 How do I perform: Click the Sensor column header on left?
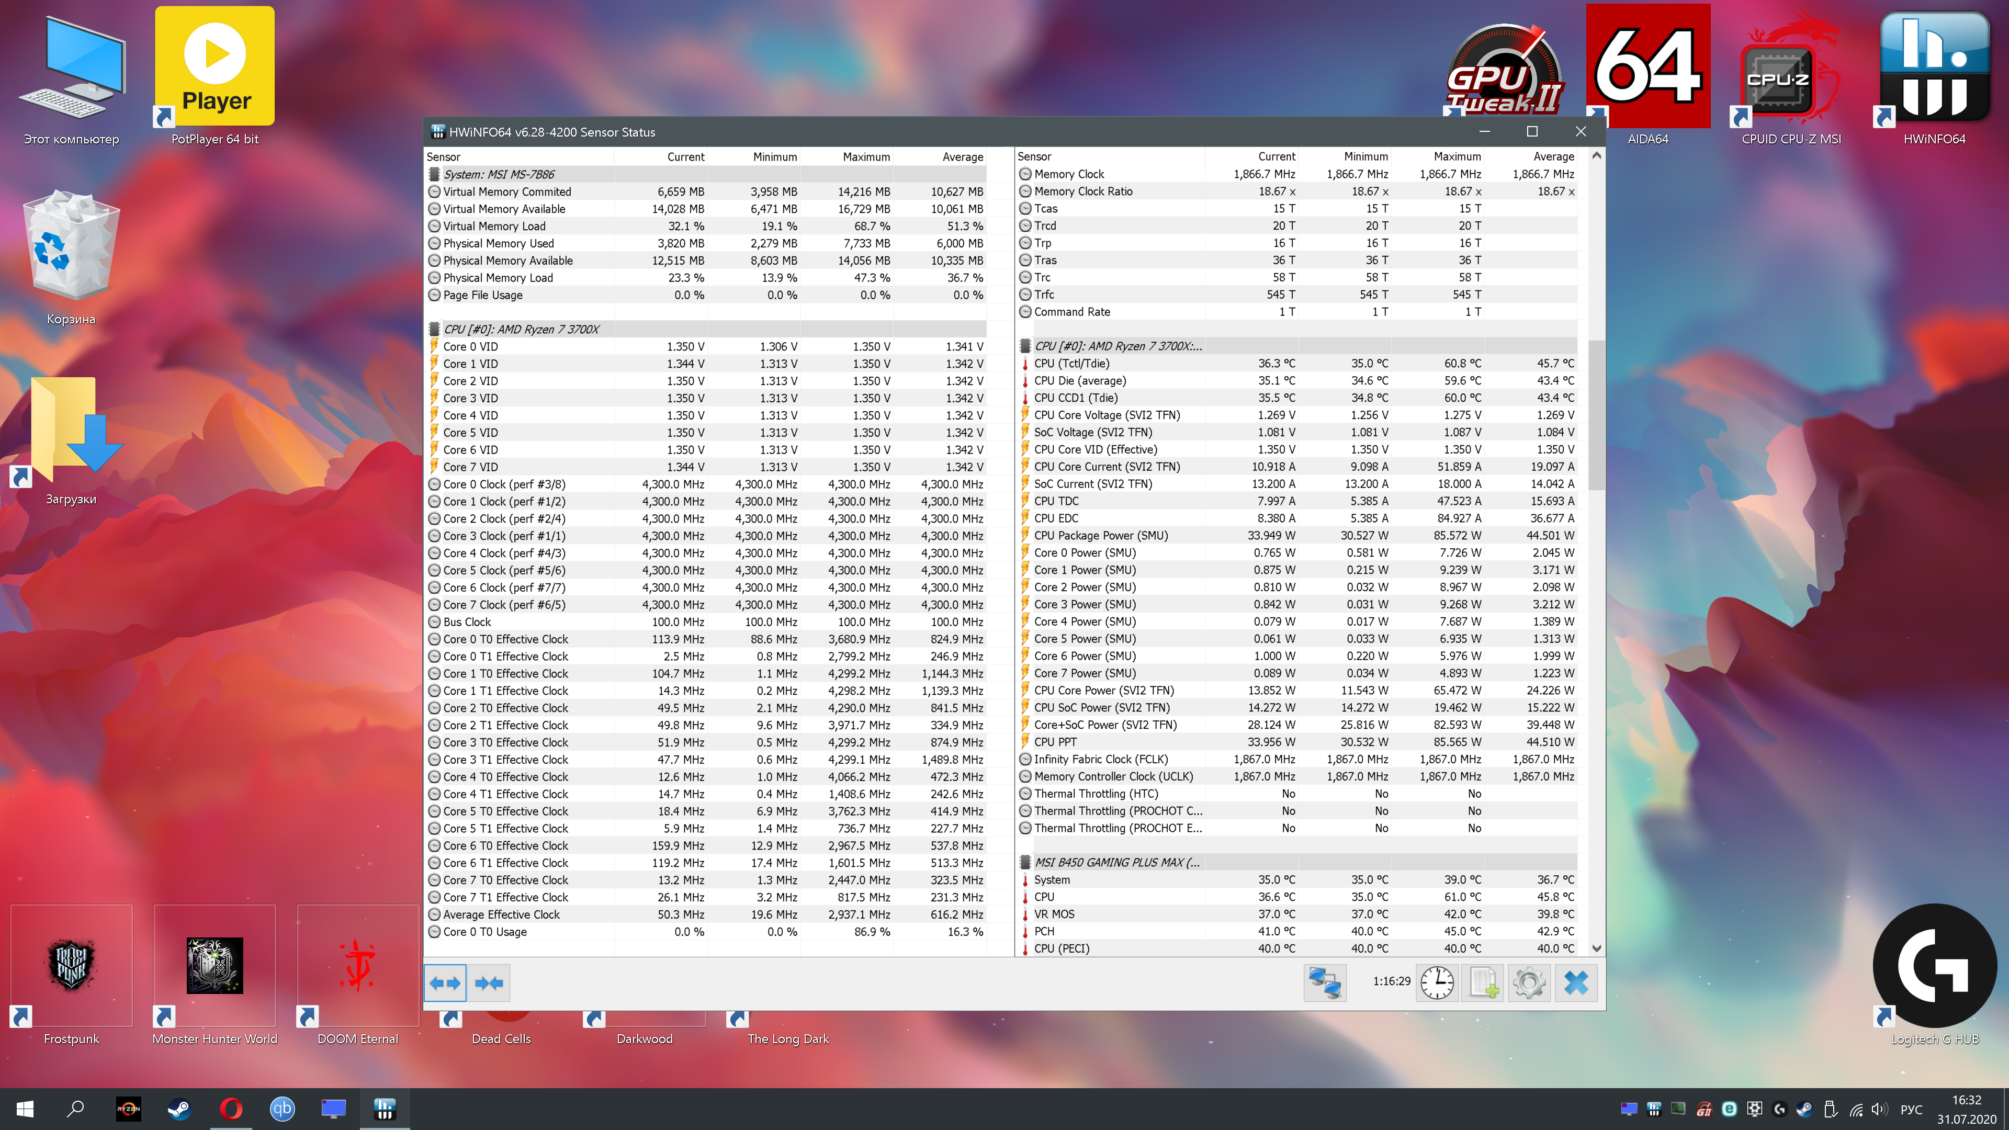(443, 157)
